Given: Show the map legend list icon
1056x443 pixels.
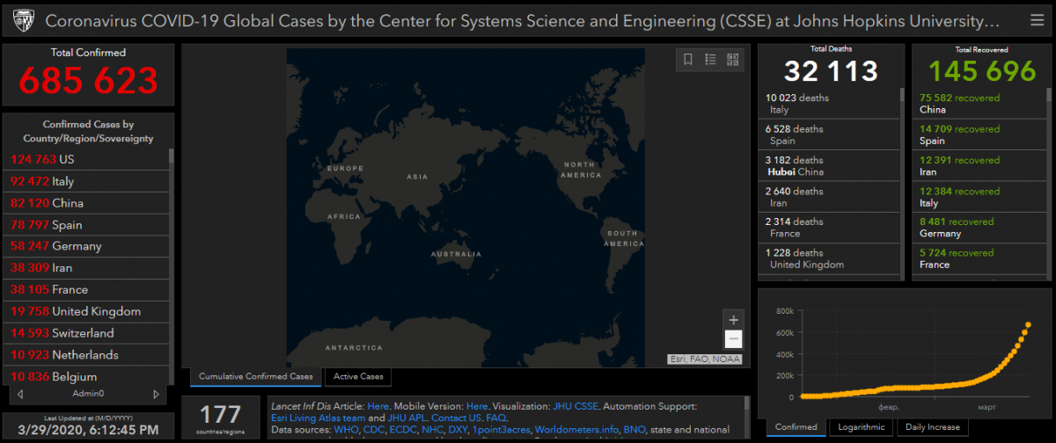Looking at the screenshot, I should click(x=710, y=60).
